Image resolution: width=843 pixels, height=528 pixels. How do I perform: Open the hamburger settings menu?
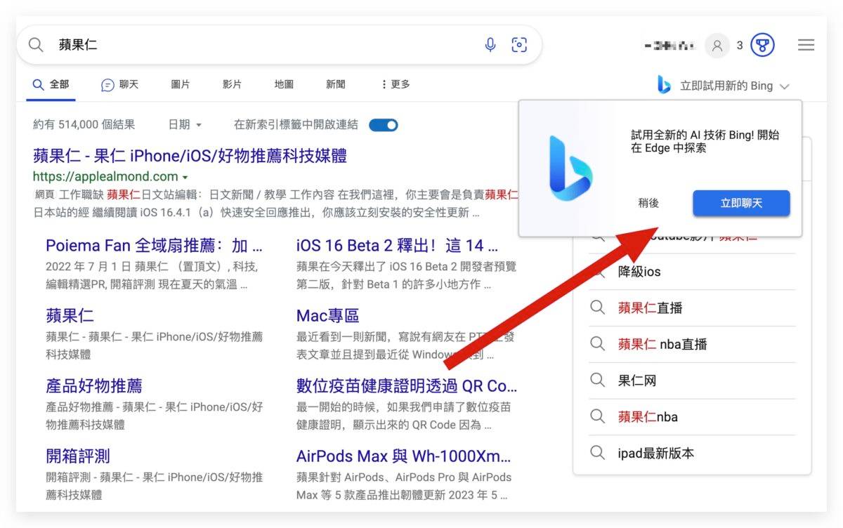(806, 45)
